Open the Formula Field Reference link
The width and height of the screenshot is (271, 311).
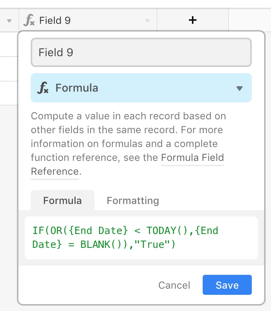tap(192, 158)
